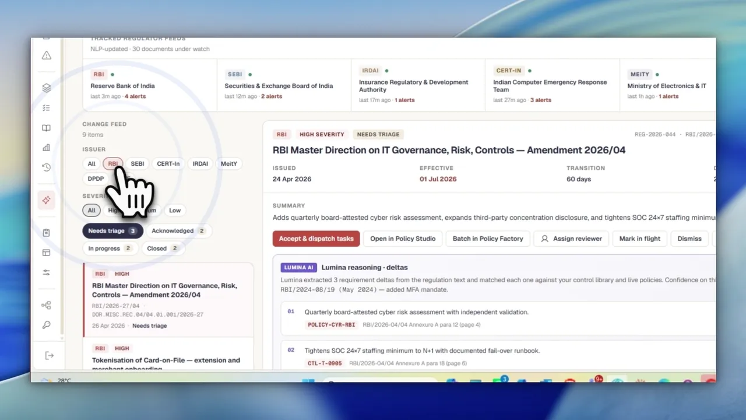Viewport: 746px width, 420px height.
Task: Switch to the Acknowledged status tab
Action: (179, 231)
